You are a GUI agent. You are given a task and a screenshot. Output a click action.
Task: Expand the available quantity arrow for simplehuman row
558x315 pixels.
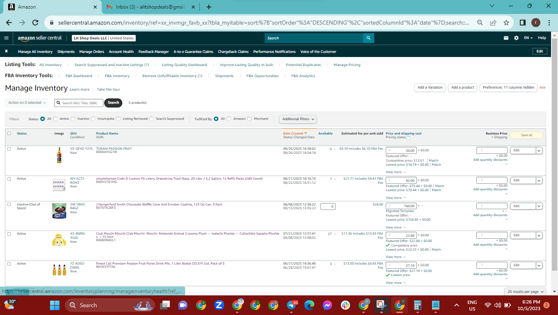point(334,179)
